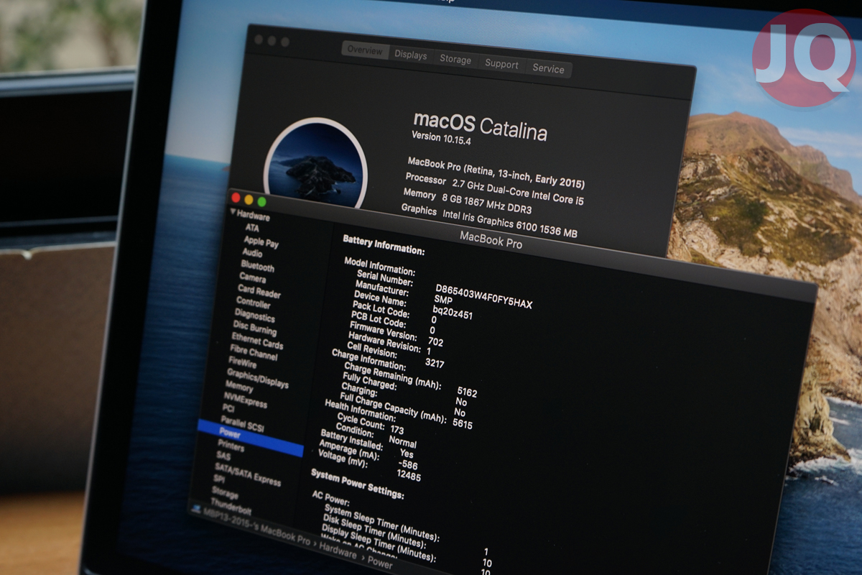The width and height of the screenshot is (862, 575).
Task: Show Printers information
Action: pyautogui.click(x=231, y=446)
